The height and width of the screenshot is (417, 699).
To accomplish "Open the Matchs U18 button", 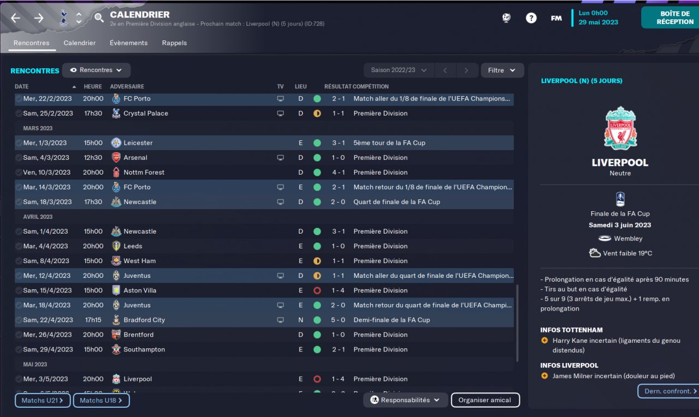I will [x=101, y=401].
